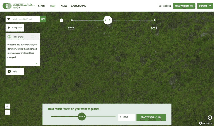214x126 pixels.
Task: Focus the My forest-ID / Email field
Action: pos(23,19)
